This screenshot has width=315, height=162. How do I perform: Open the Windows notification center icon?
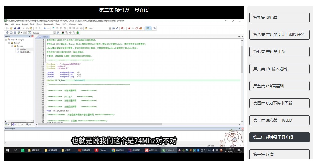click(x=240, y=150)
